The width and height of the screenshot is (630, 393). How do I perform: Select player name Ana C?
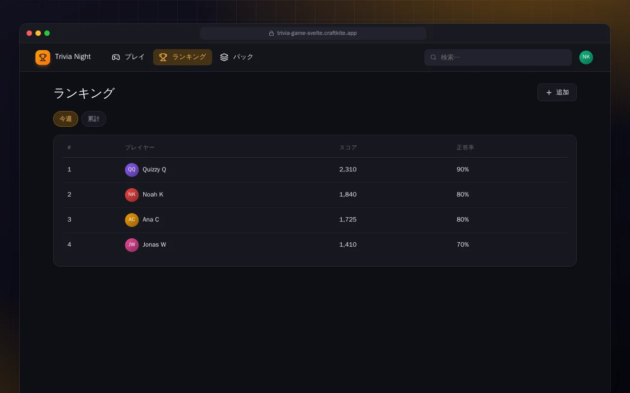click(151, 220)
